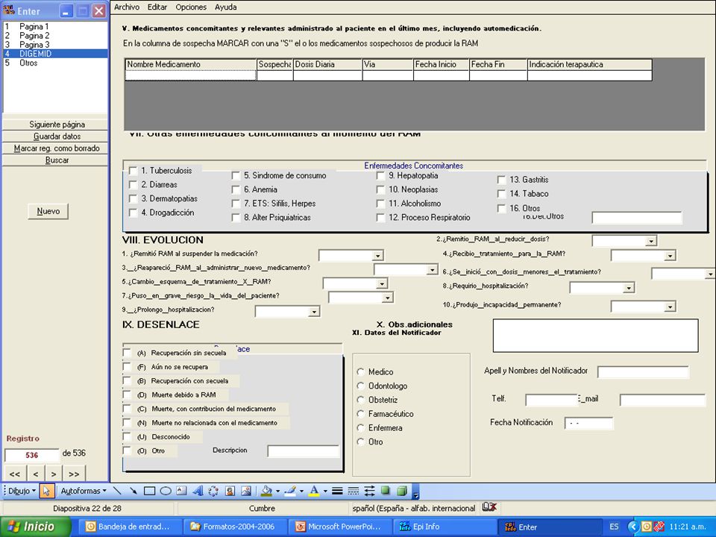Choose the Farmacéutico radio option

[361, 414]
